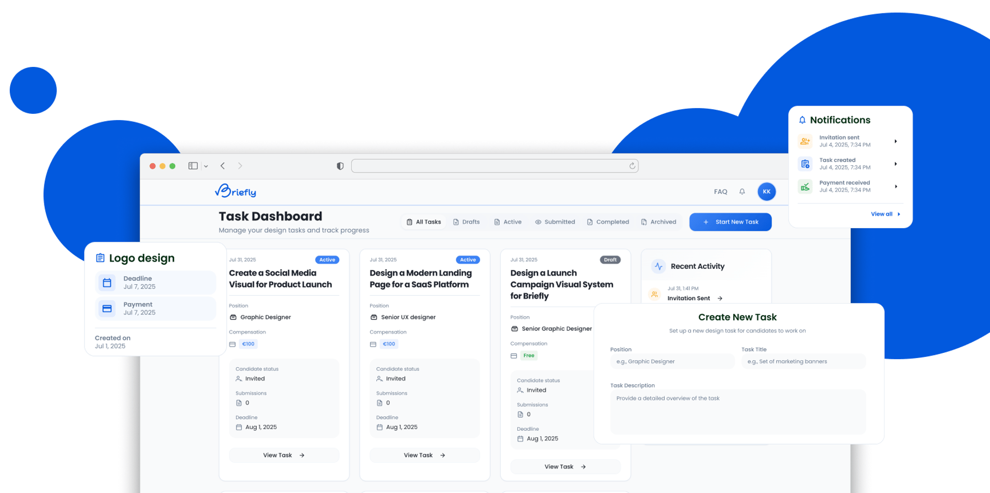Click the €100 compensation icon in Social Media card
Screen dimensions: 990x493
[233, 344]
